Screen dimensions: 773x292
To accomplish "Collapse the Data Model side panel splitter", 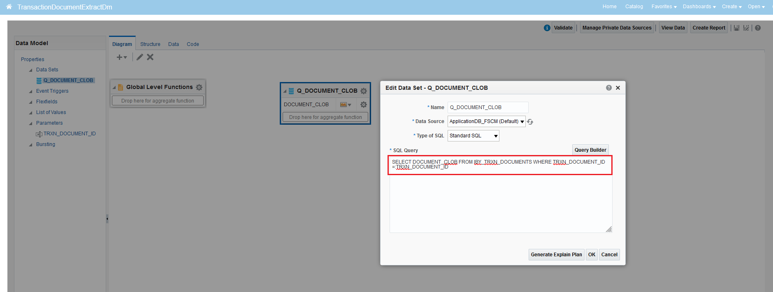I will 107,219.
